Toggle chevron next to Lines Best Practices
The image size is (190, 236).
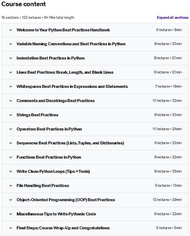[x=11, y=72]
